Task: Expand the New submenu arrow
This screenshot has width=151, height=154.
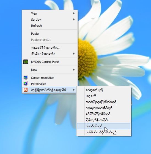Action: 74,70
